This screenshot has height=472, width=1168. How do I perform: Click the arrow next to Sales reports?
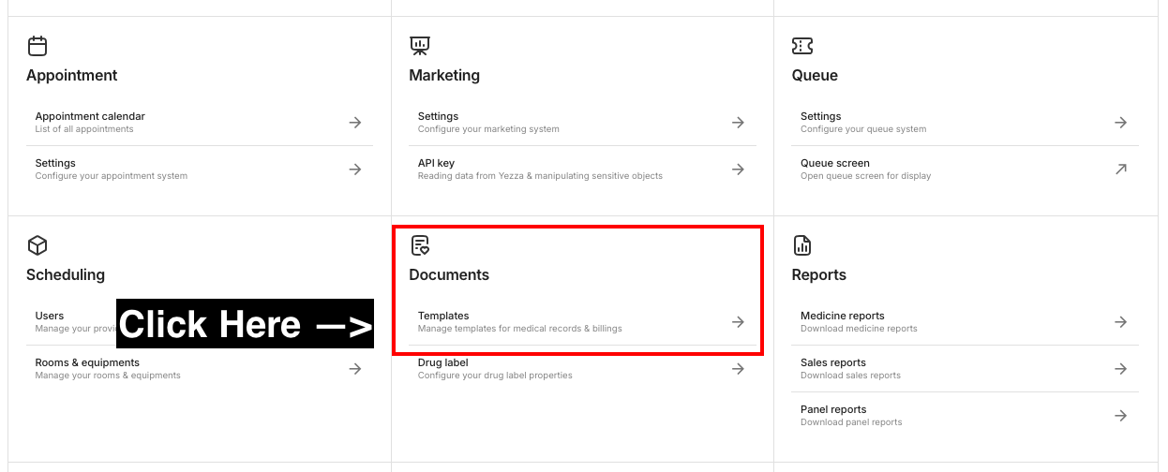tap(1120, 369)
